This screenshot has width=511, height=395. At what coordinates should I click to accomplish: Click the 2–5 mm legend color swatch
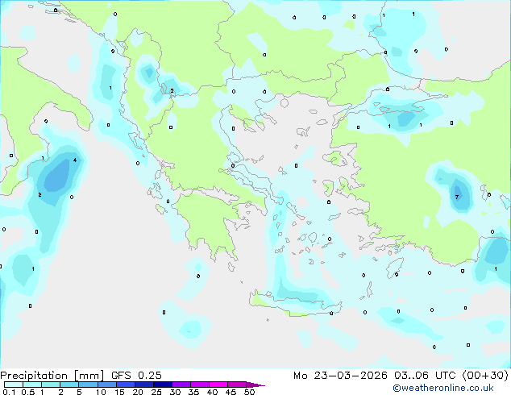click(69, 385)
